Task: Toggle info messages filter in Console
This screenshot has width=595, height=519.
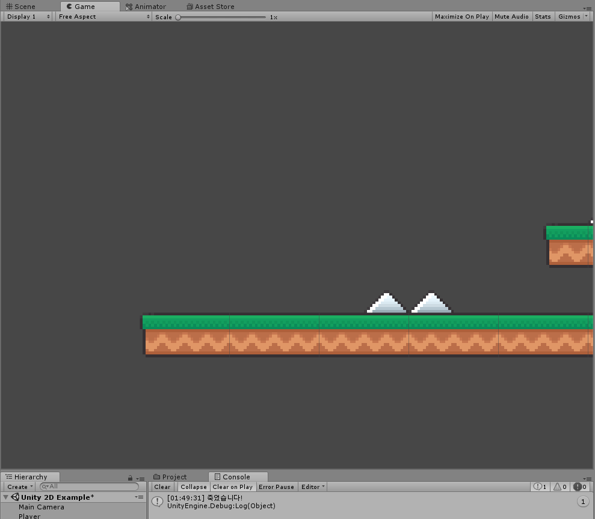Action: coord(540,487)
